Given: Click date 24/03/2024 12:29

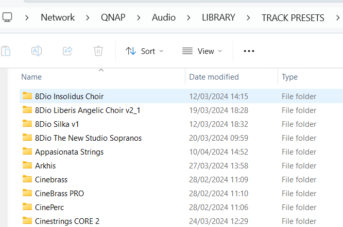Looking at the screenshot, I should [218, 221].
